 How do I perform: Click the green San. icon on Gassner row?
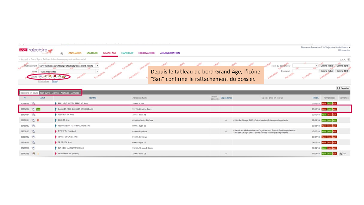[38, 109]
